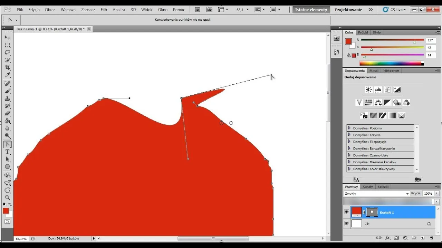This screenshot has width=442, height=248.
Task: Click the red foreground color swatch in toolbar
Action: click(x=6, y=211)
